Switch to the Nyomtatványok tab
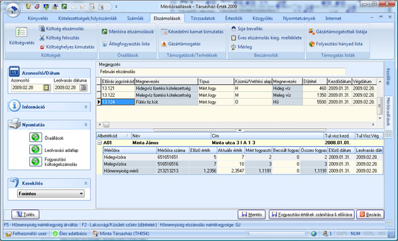This screenshot has height=241, width=398. click(299, 19)
